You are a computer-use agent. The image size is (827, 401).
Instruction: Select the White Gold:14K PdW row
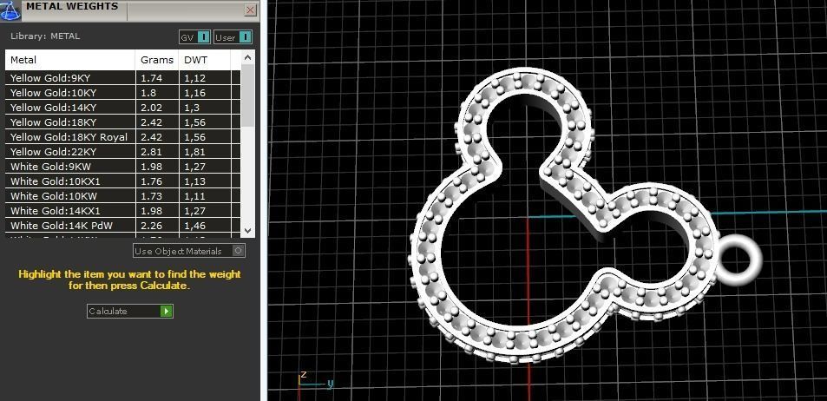[123, 226]
